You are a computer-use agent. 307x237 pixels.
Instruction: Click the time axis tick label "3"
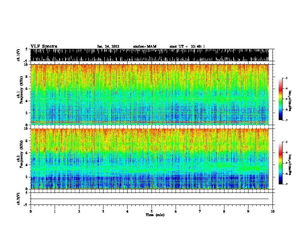(103, 211)
